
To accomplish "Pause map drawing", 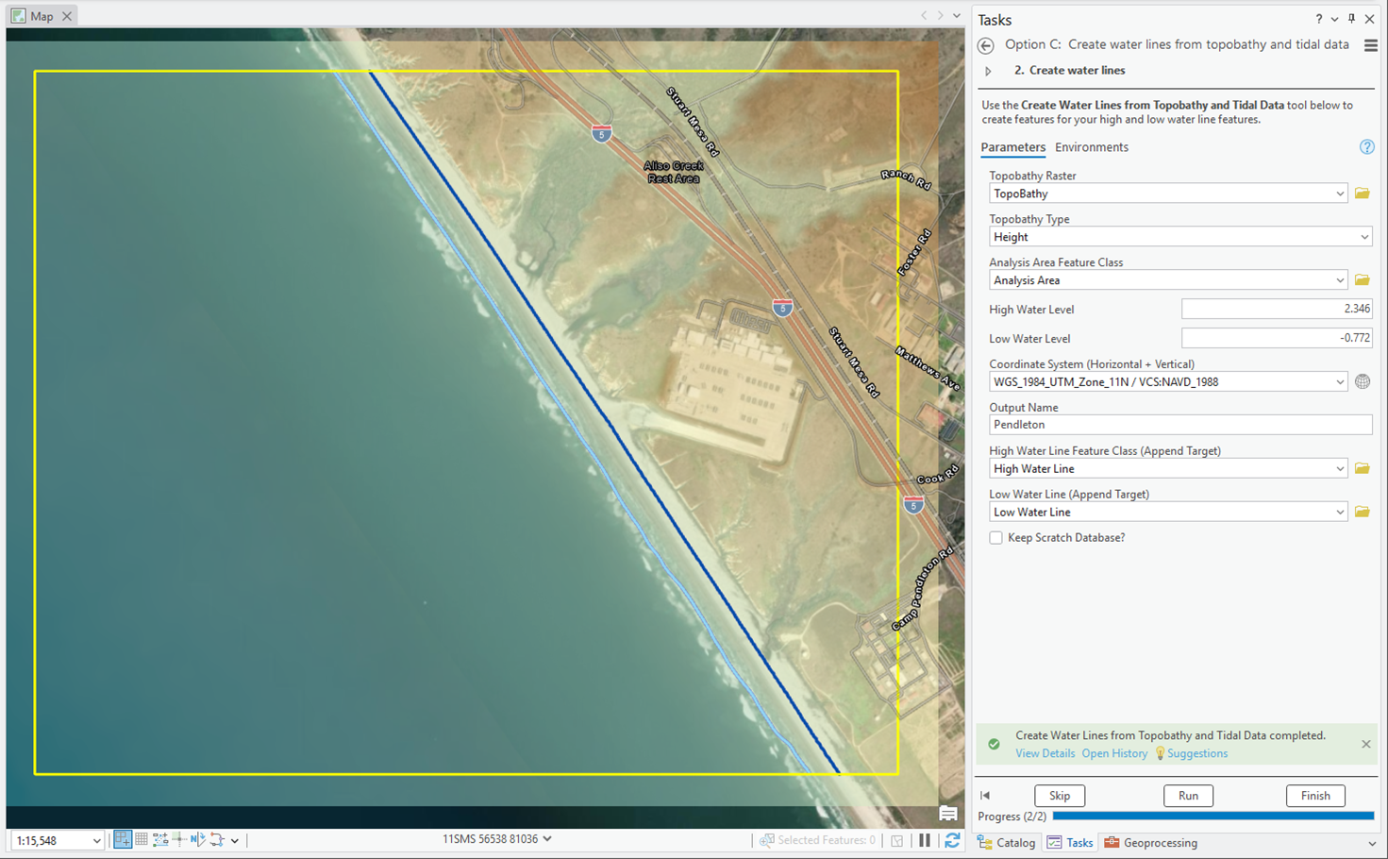I will click(925, 840).
